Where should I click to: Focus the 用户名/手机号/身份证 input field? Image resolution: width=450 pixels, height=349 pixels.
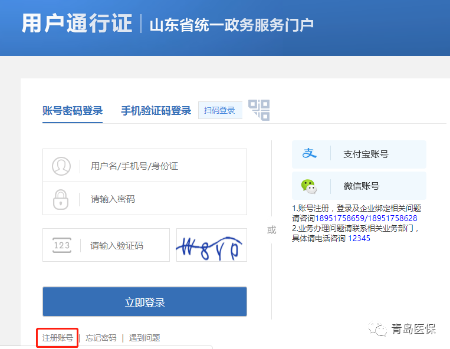pyautogui.click(x=162, y=166)
